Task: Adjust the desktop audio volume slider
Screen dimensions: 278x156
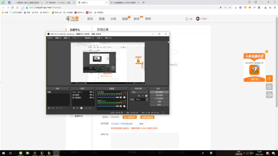Action: click(x=108, y=97)
